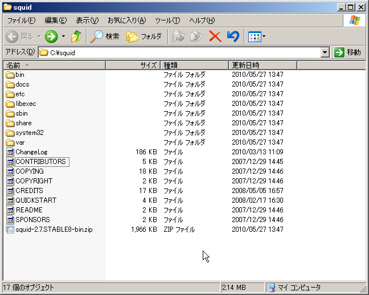
Task: Select the CONTRIBUTORS file name
Action: (x=41, y=162)
